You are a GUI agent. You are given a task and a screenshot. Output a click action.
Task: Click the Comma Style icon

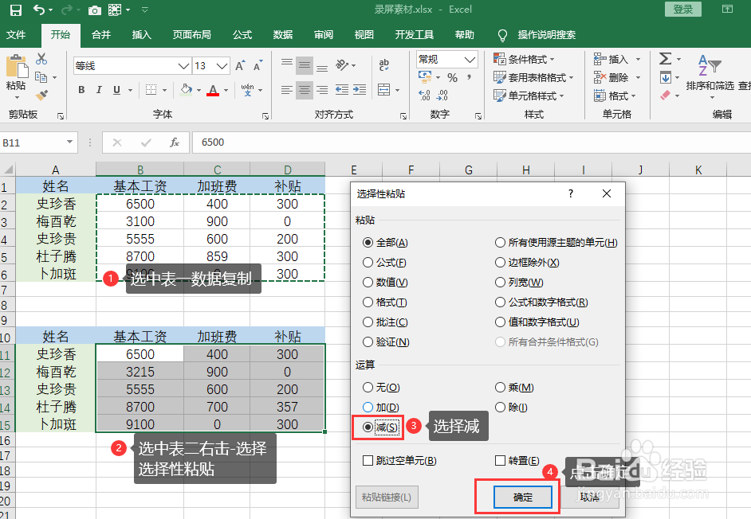[x=469, y=77]
